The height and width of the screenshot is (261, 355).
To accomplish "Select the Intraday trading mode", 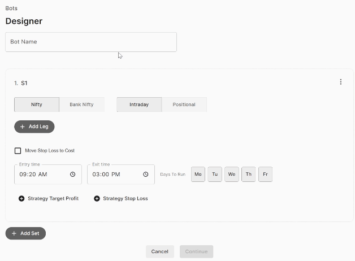I will tap(139, 105).
